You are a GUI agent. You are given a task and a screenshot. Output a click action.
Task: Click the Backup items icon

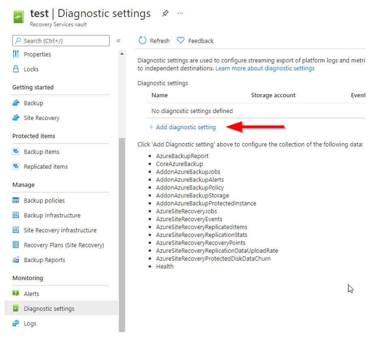[x=16, y=152]
